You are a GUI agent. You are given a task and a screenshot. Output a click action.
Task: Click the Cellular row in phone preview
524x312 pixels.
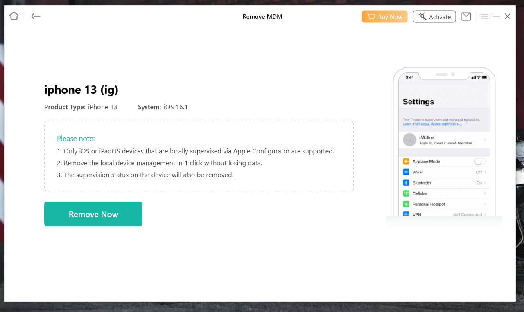pyautogui.click(x=444, y=193)
